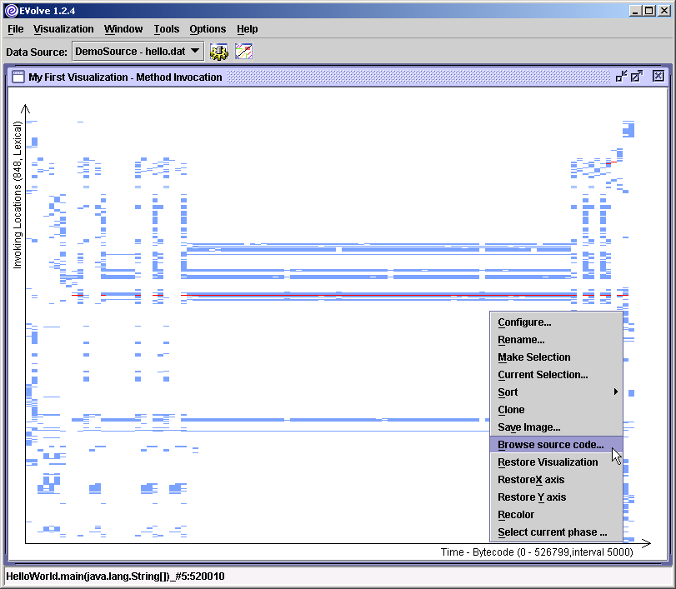Select Make Selection in context menu

[556, 357]
